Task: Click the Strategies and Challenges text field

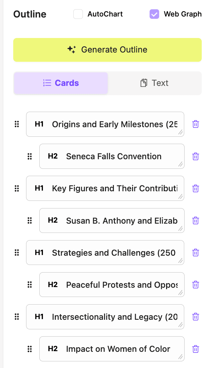Action: (x=114, y=253)
